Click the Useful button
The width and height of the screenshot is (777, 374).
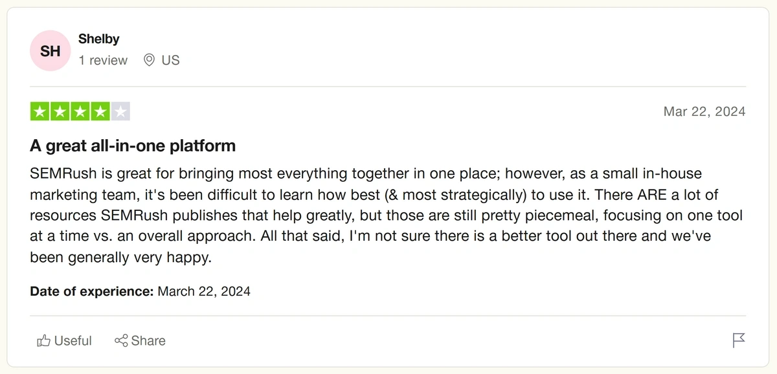(64, 340)
